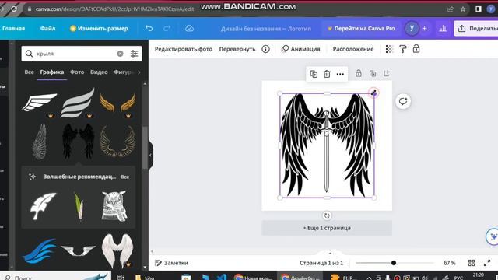Click the rotate handle below the image
This screenshot has width=498, height=280.
tap(327, 215)
